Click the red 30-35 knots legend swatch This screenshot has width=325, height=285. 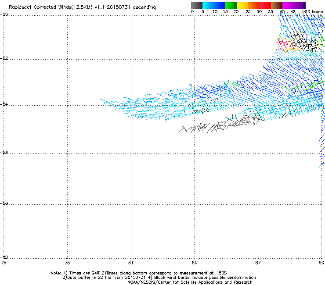pyautogui.click(x=265, y=5)
